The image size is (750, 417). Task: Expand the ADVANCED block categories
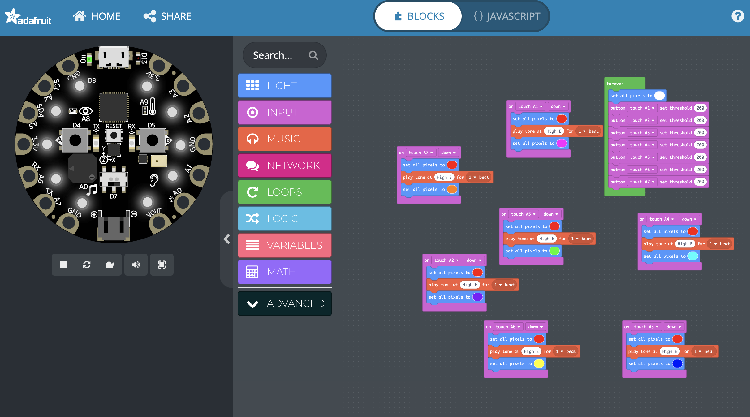point(285,303)
